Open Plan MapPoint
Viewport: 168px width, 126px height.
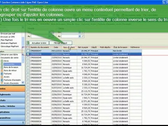coord(7,40)
